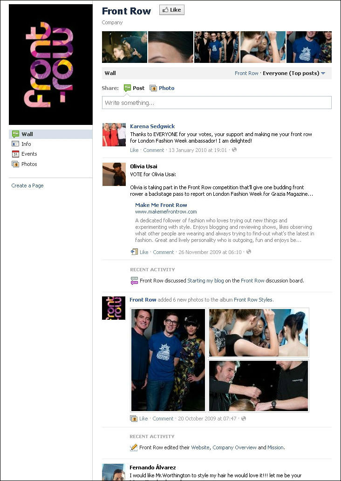The image size is (341, 481).
Task: Open the Make Me Front Row link
Action: pyautogui.click(x=161, y=205)
